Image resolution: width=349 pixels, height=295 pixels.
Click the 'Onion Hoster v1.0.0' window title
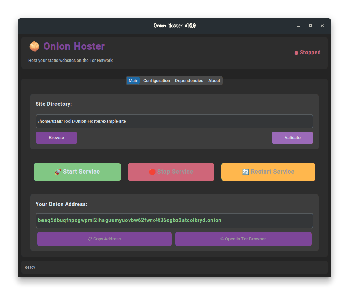pos(174,26)
